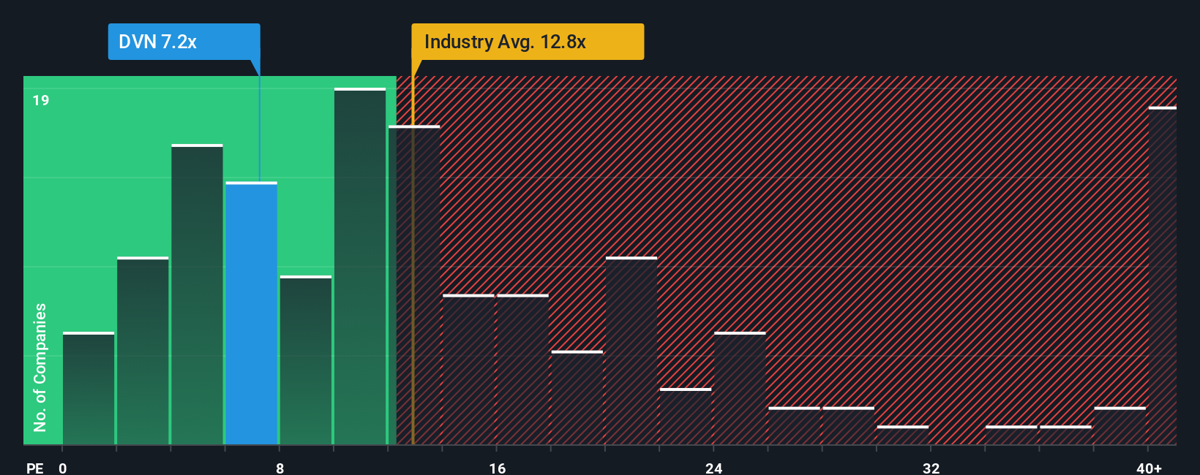Select the bar between PE 20 and 22
The width and height of the screenshot is (1200, 475).
tap(631, 351)
